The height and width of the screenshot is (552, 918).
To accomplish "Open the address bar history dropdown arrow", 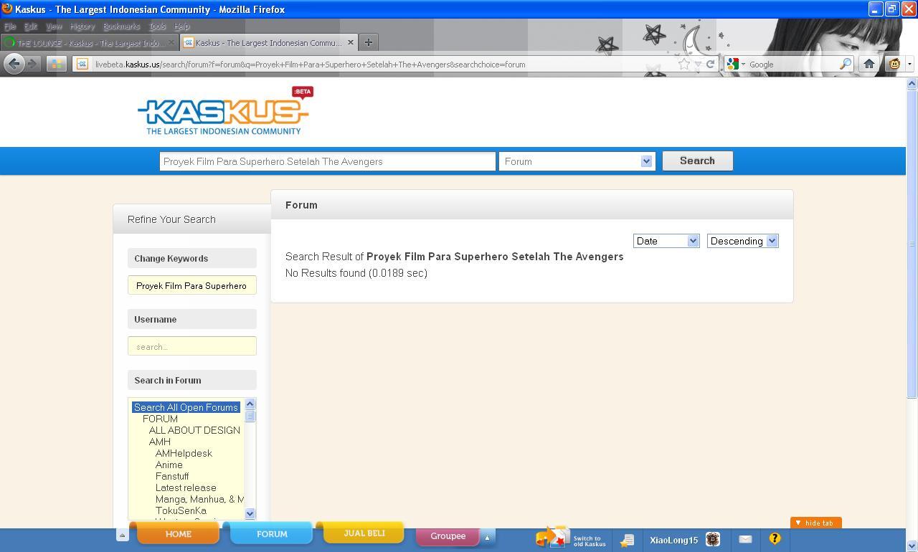I will [697, 64].
